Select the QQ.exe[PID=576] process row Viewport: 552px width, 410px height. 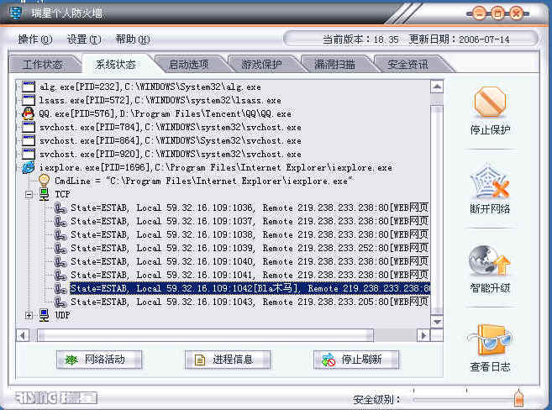pyautogui.click(x=166, y=113)
